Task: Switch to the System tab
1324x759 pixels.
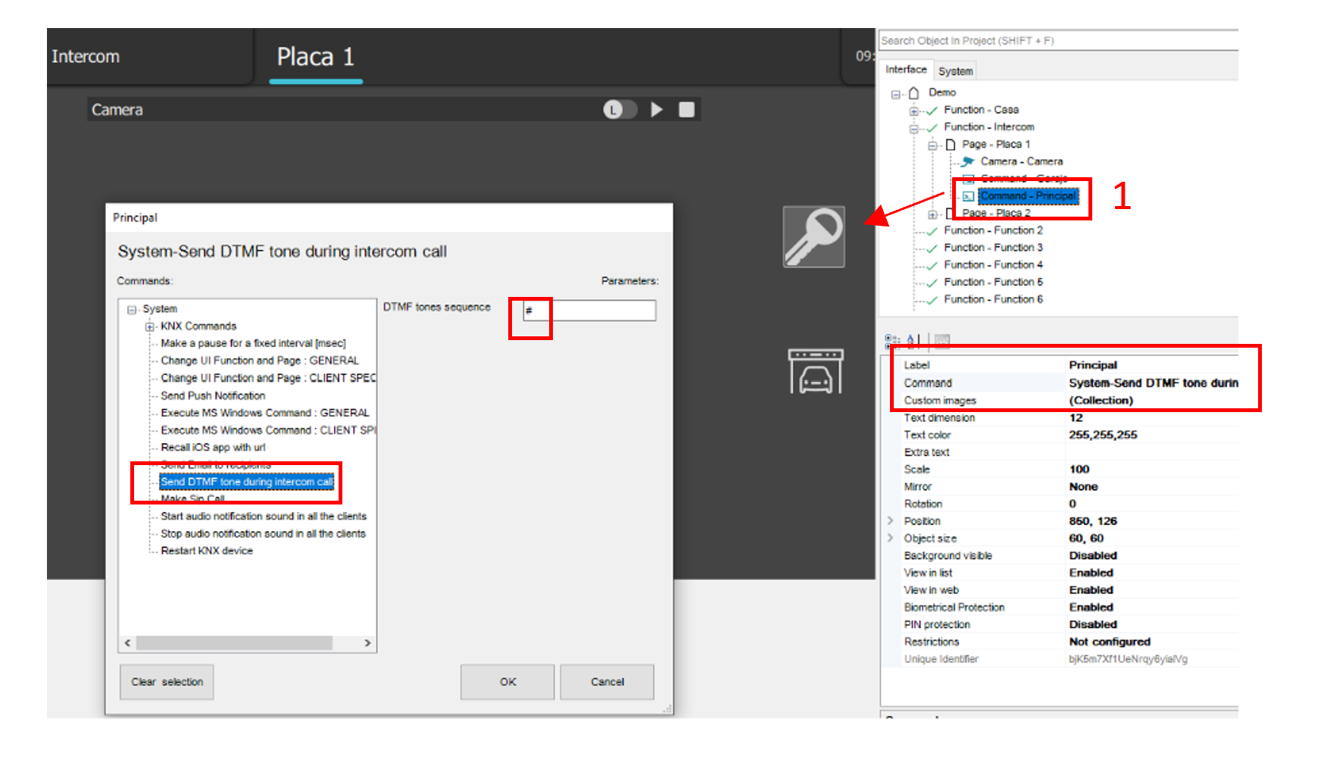Action: (x=955, y=71)
